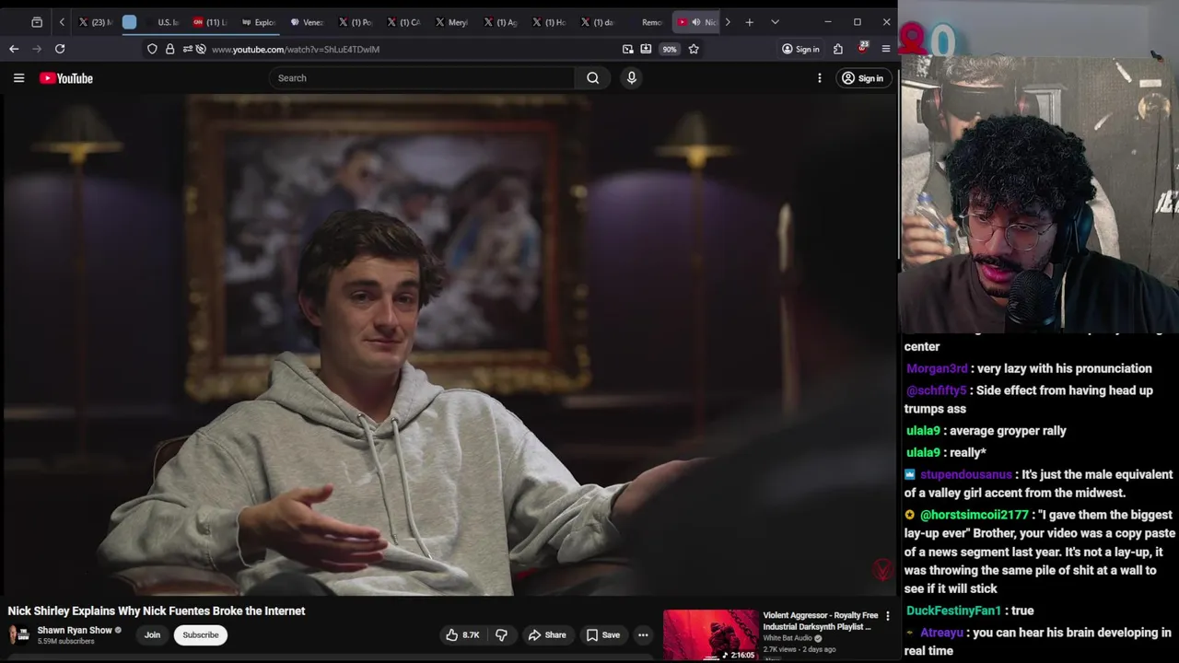Image resolution: width=1179 pixels, height=663 pixels.
Task: Share the video using Share button
Action: (x=547, y=634)
